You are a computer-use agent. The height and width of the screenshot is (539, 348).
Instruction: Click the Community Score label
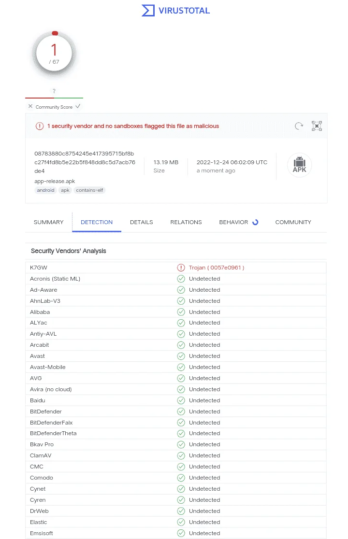click(x=54, y=107)
